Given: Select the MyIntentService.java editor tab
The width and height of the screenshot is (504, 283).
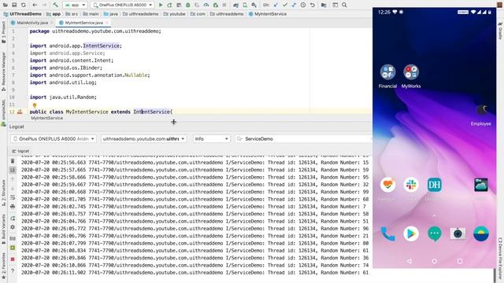Looking at the screenshot, I should 83,23.
